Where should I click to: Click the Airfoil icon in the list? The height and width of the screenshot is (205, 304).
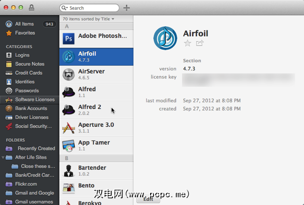[x=68, y=57]
